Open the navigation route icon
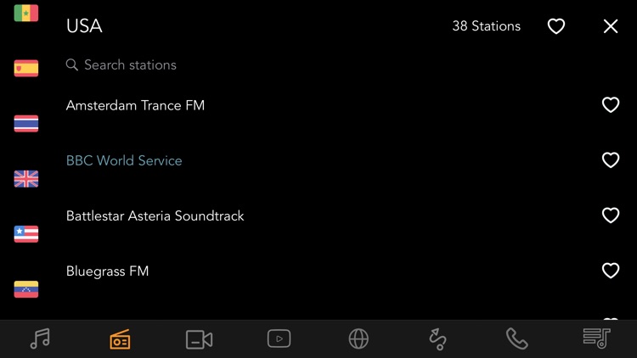This screenshot has height=358, width=637. 437,339
